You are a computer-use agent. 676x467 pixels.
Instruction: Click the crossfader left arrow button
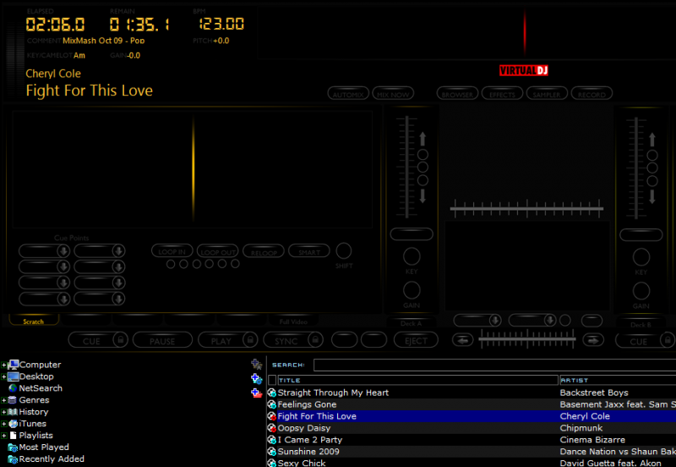[462, 341]
